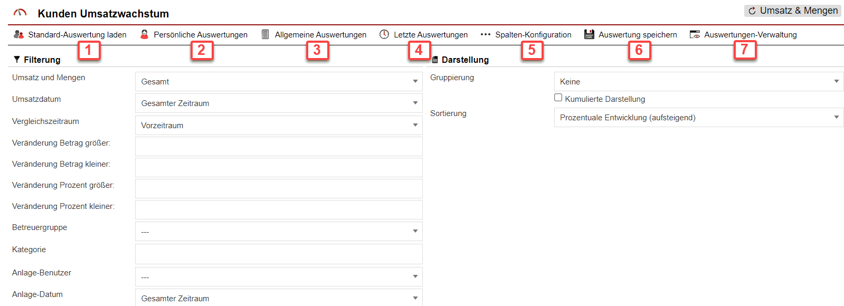Click the Spalten-Konfiguration three-dots icon

click(x=485, y=34)
